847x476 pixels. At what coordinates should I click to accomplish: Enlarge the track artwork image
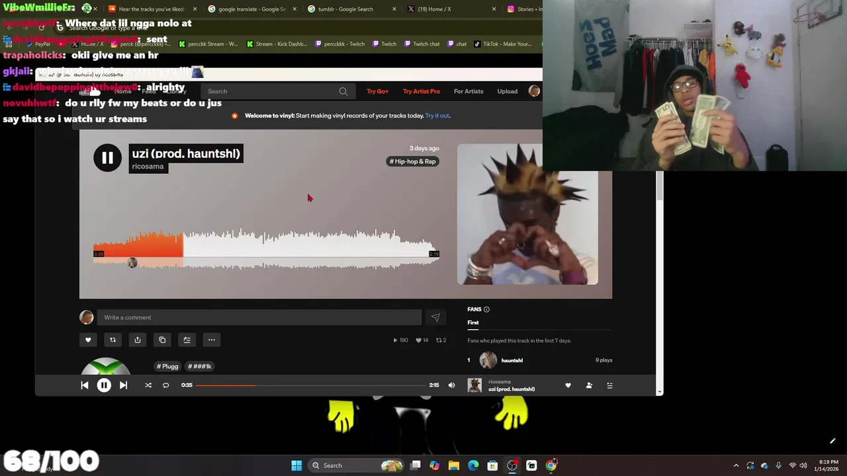click(x=527, y=214)
